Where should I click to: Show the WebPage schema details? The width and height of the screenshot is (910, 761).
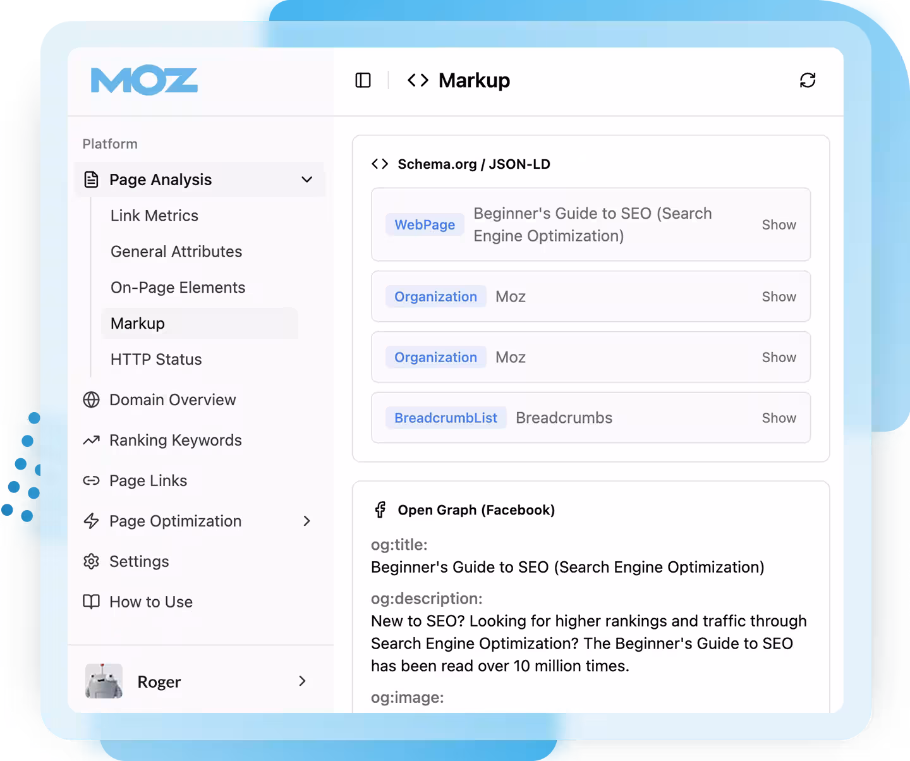coord(779,224)
